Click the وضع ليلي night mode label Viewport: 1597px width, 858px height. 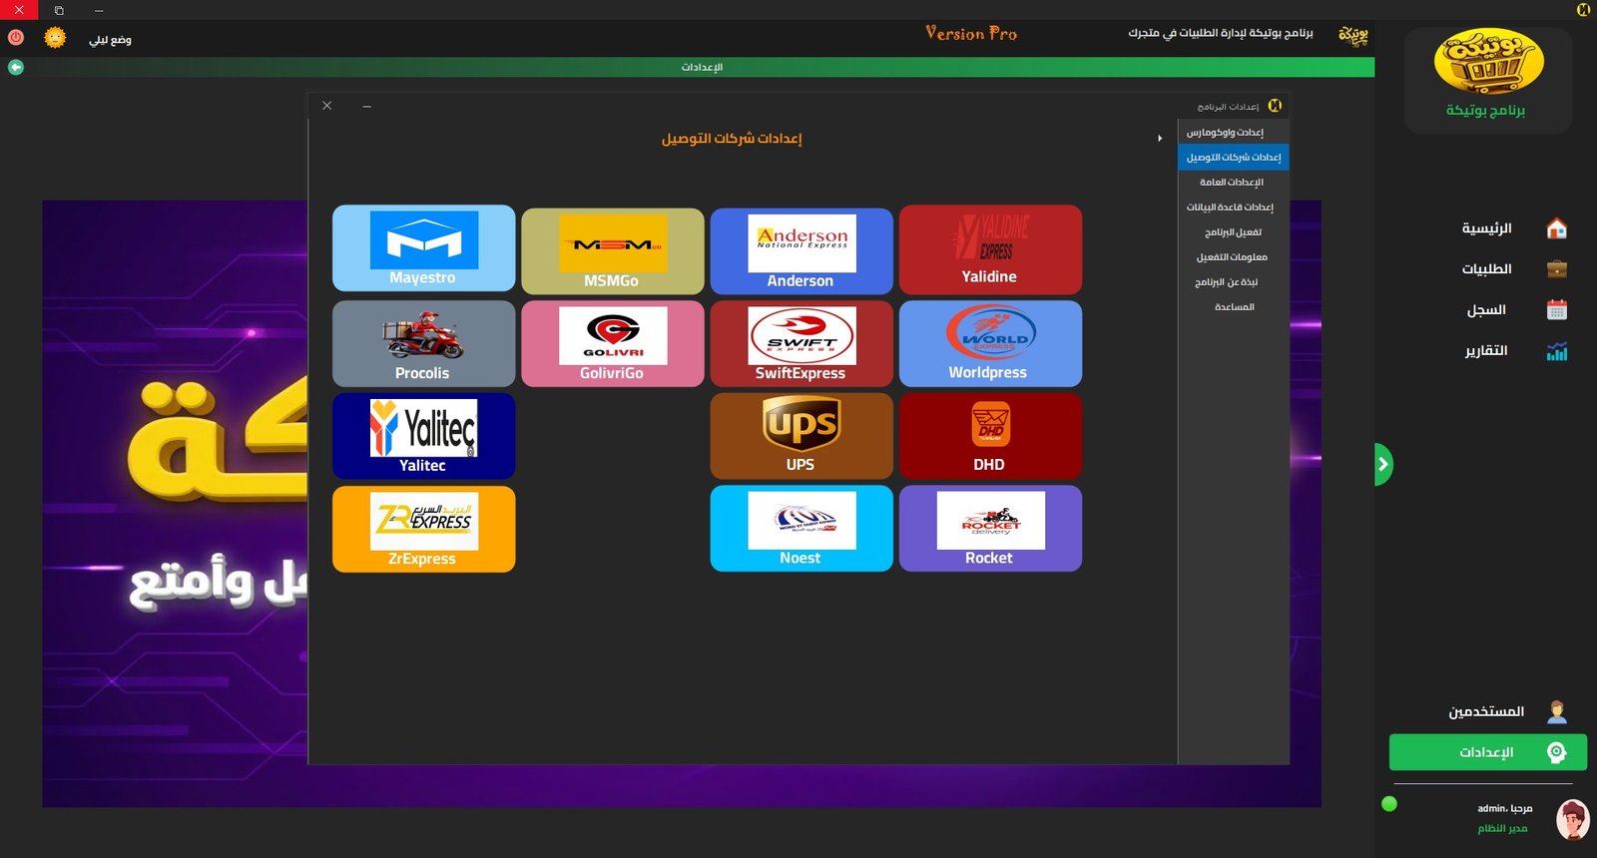pyautogui.click(x=110, y=40)
